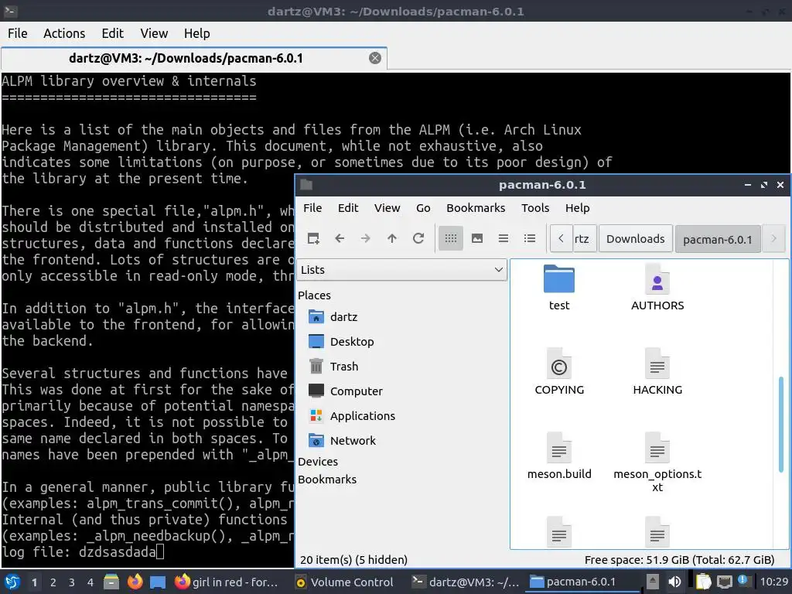
Task: Open the terminal File menu
Action: point(17,33)
